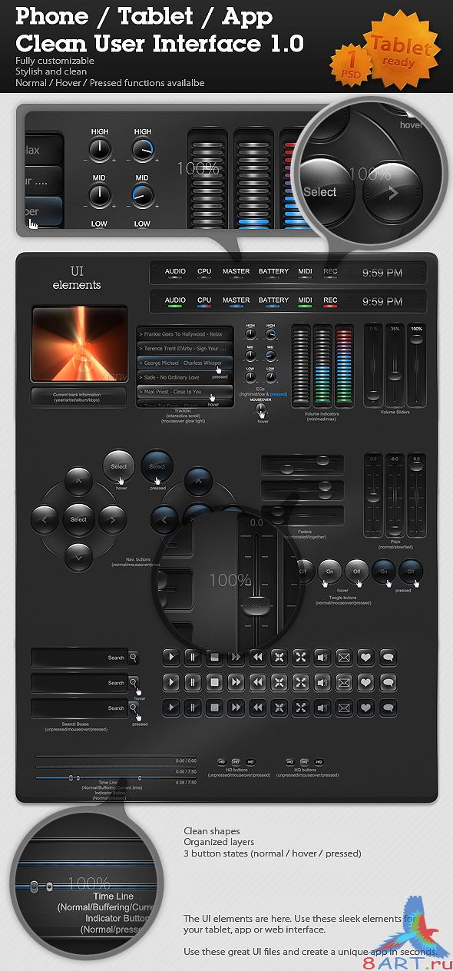Click the Stop icon in the middle media row
Viewport: 453px width, 971px height.
click(215, 682)
